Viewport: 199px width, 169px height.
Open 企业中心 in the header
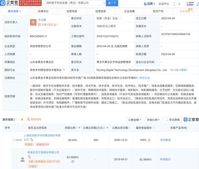tap(164, 4)
